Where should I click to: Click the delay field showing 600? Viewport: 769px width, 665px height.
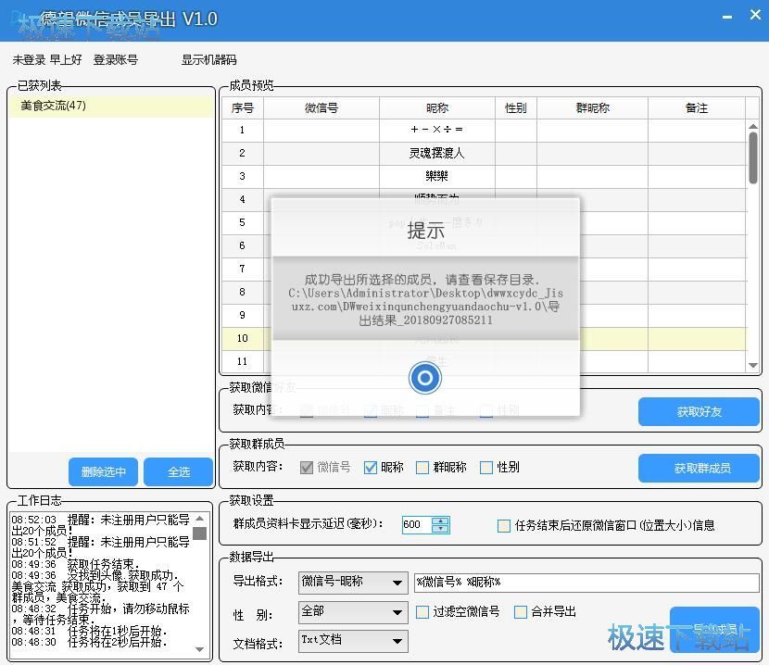(416, 525)
